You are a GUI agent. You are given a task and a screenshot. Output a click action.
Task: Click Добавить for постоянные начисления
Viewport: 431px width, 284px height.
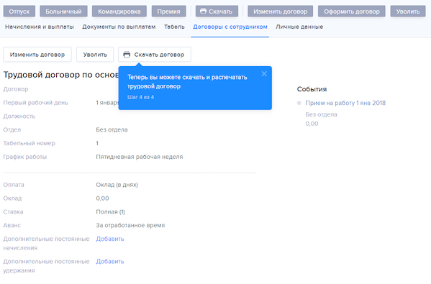point(110,239)
